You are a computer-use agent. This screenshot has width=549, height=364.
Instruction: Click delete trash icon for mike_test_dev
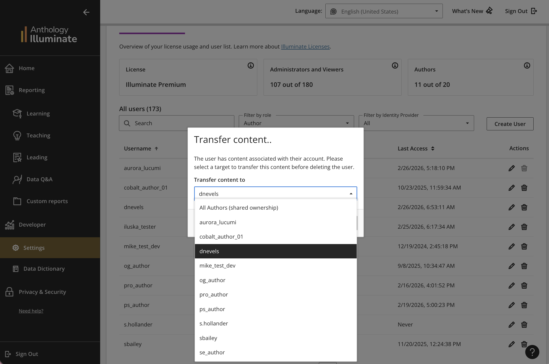tap(524, 246)
